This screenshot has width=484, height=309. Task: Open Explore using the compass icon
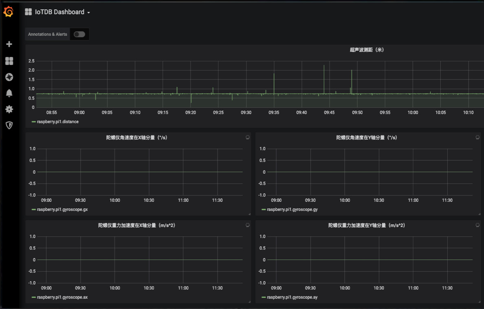tap(9, 77)
